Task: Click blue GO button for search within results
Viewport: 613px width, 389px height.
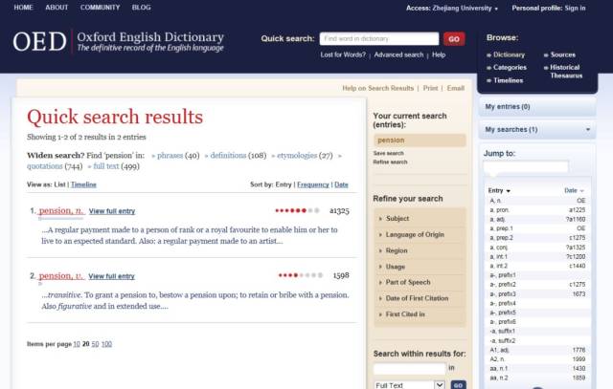Action: point(458,385)
